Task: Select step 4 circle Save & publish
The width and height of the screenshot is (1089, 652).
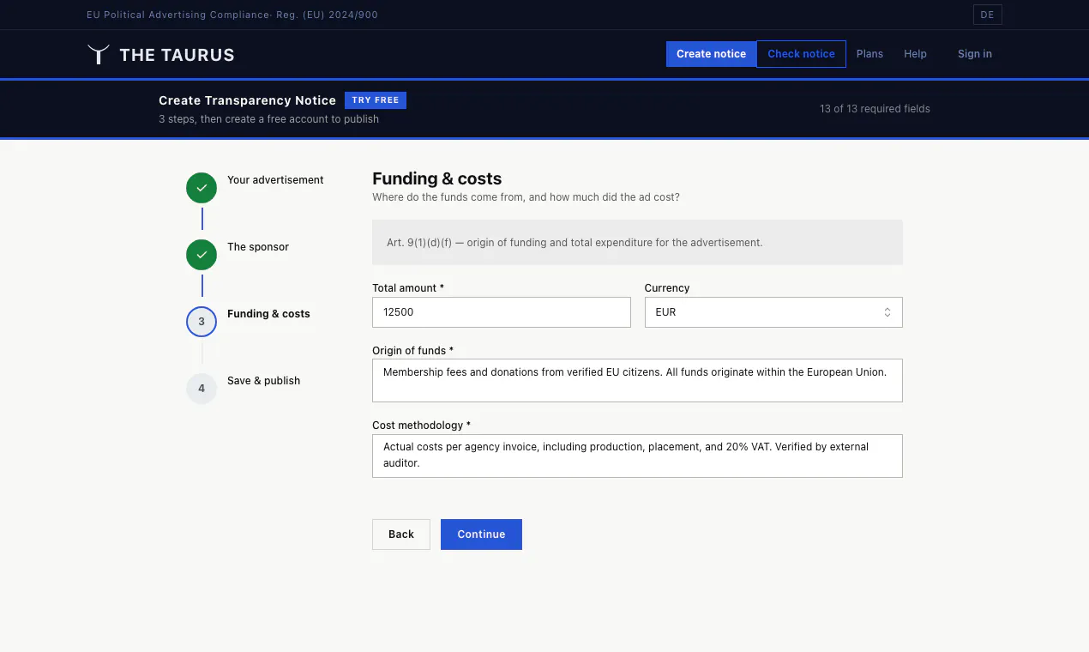Action: pos(202,389)
